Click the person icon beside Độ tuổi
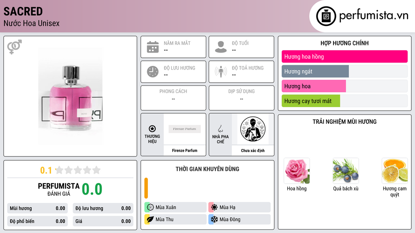415x233 pixels. coord(221,47)
